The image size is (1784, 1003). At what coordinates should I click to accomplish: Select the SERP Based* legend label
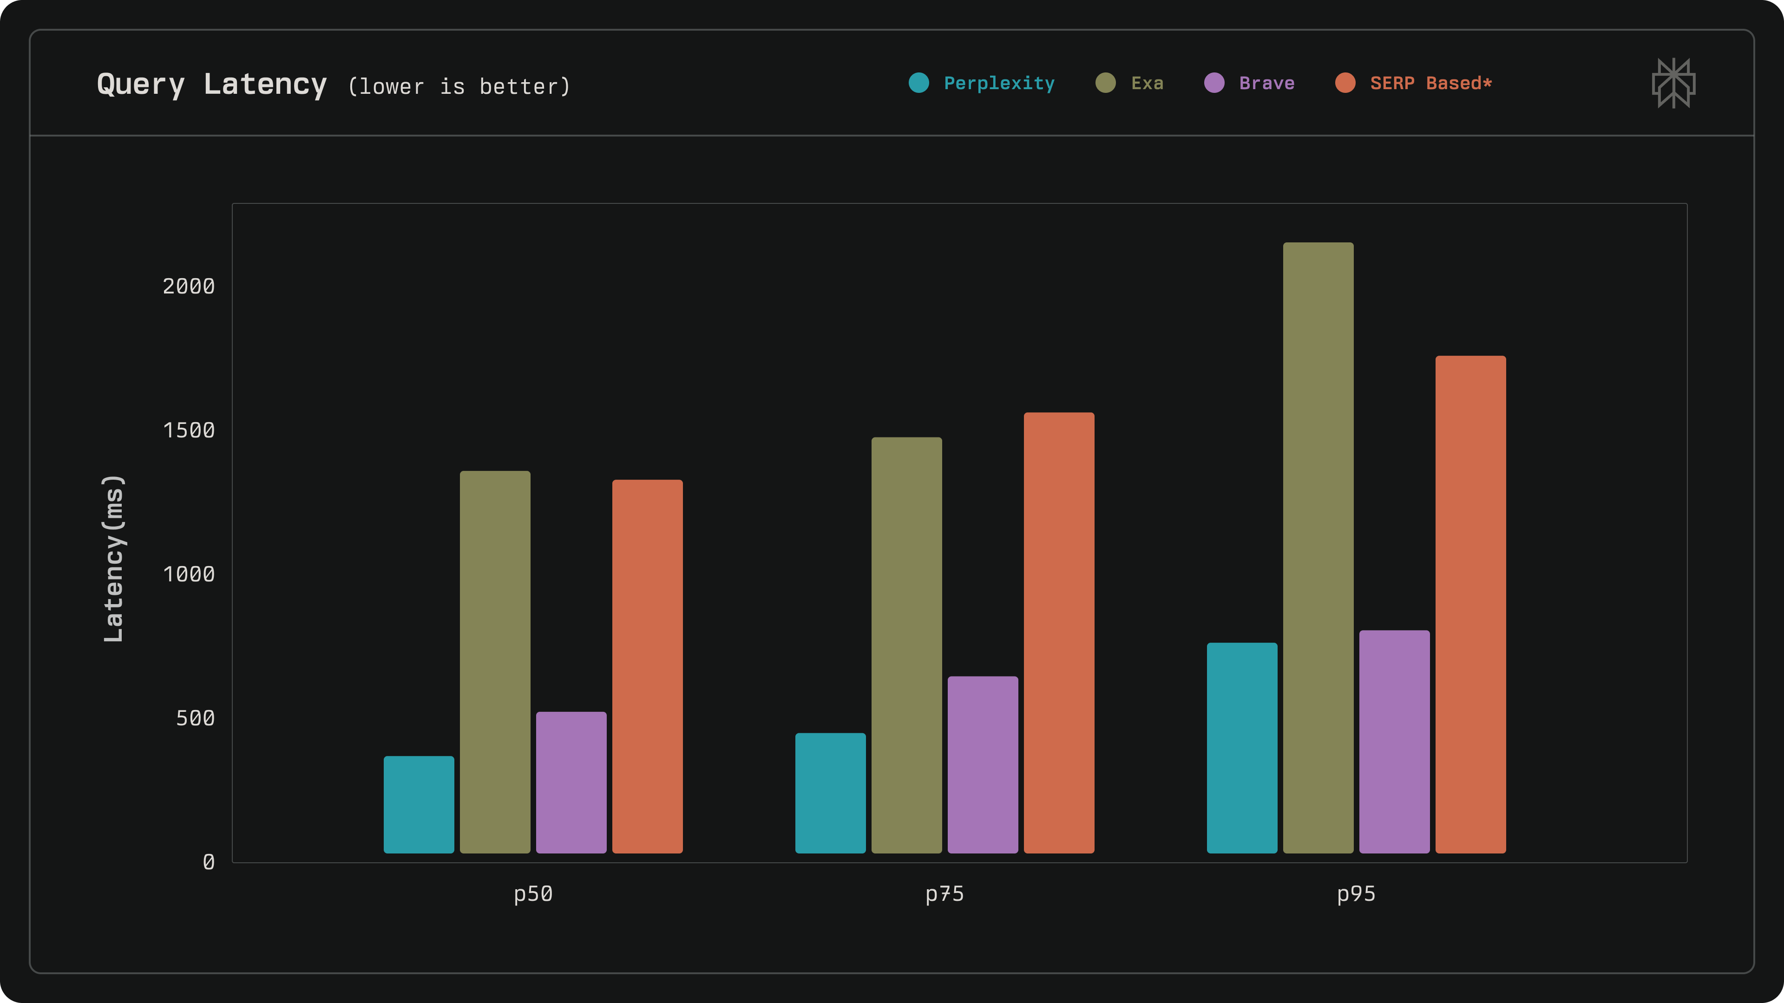click(1431, 84)
